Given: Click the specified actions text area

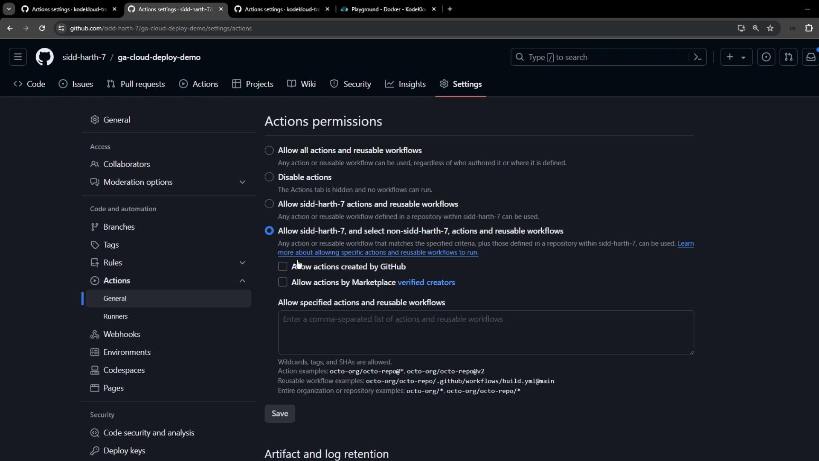Looking at the screenshot, I should point(485,333).
